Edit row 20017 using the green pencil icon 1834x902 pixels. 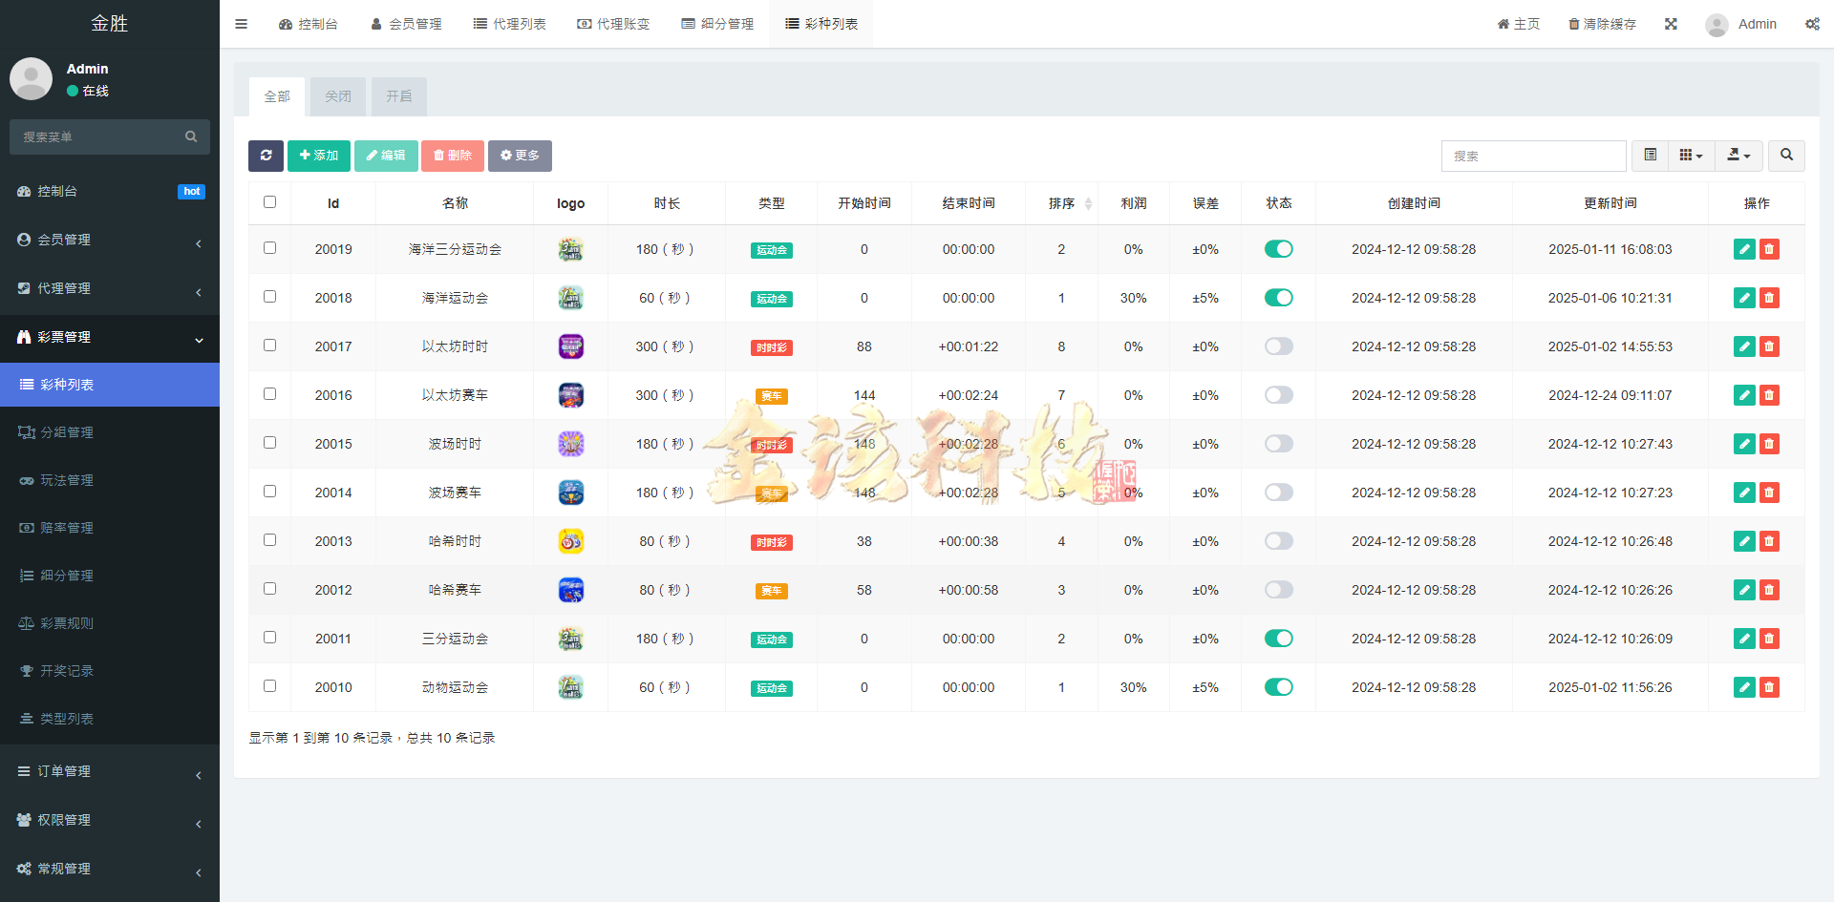pyautogui.click(x=1744, y=346)
